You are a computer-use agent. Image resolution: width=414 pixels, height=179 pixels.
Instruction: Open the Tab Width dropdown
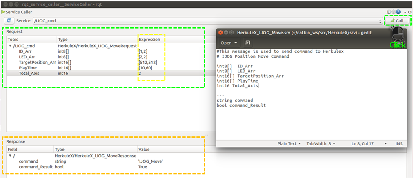[321, 144]
